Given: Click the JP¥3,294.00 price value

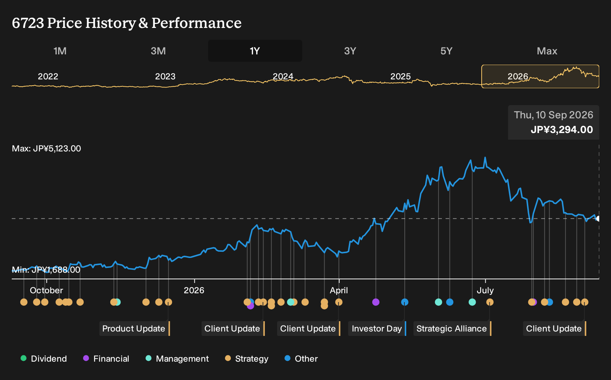Looking at the screenshot, I should point(562,130).
